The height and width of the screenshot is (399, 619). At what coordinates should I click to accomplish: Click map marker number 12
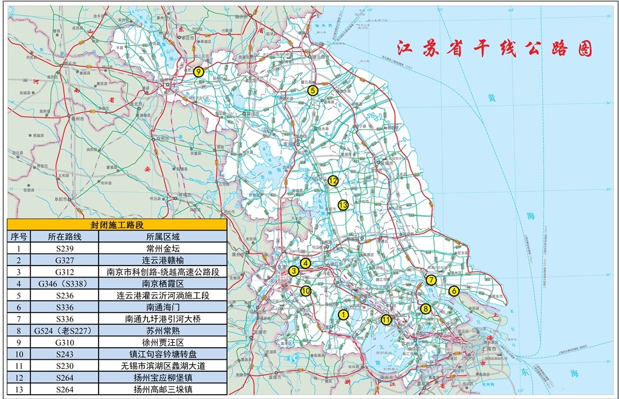(332, 180)
